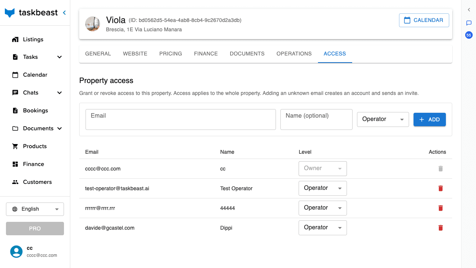The height and width of the screenshot is (268, 476).
Task: Click name Test Operator in table
Action: click(x=237, y=188)
